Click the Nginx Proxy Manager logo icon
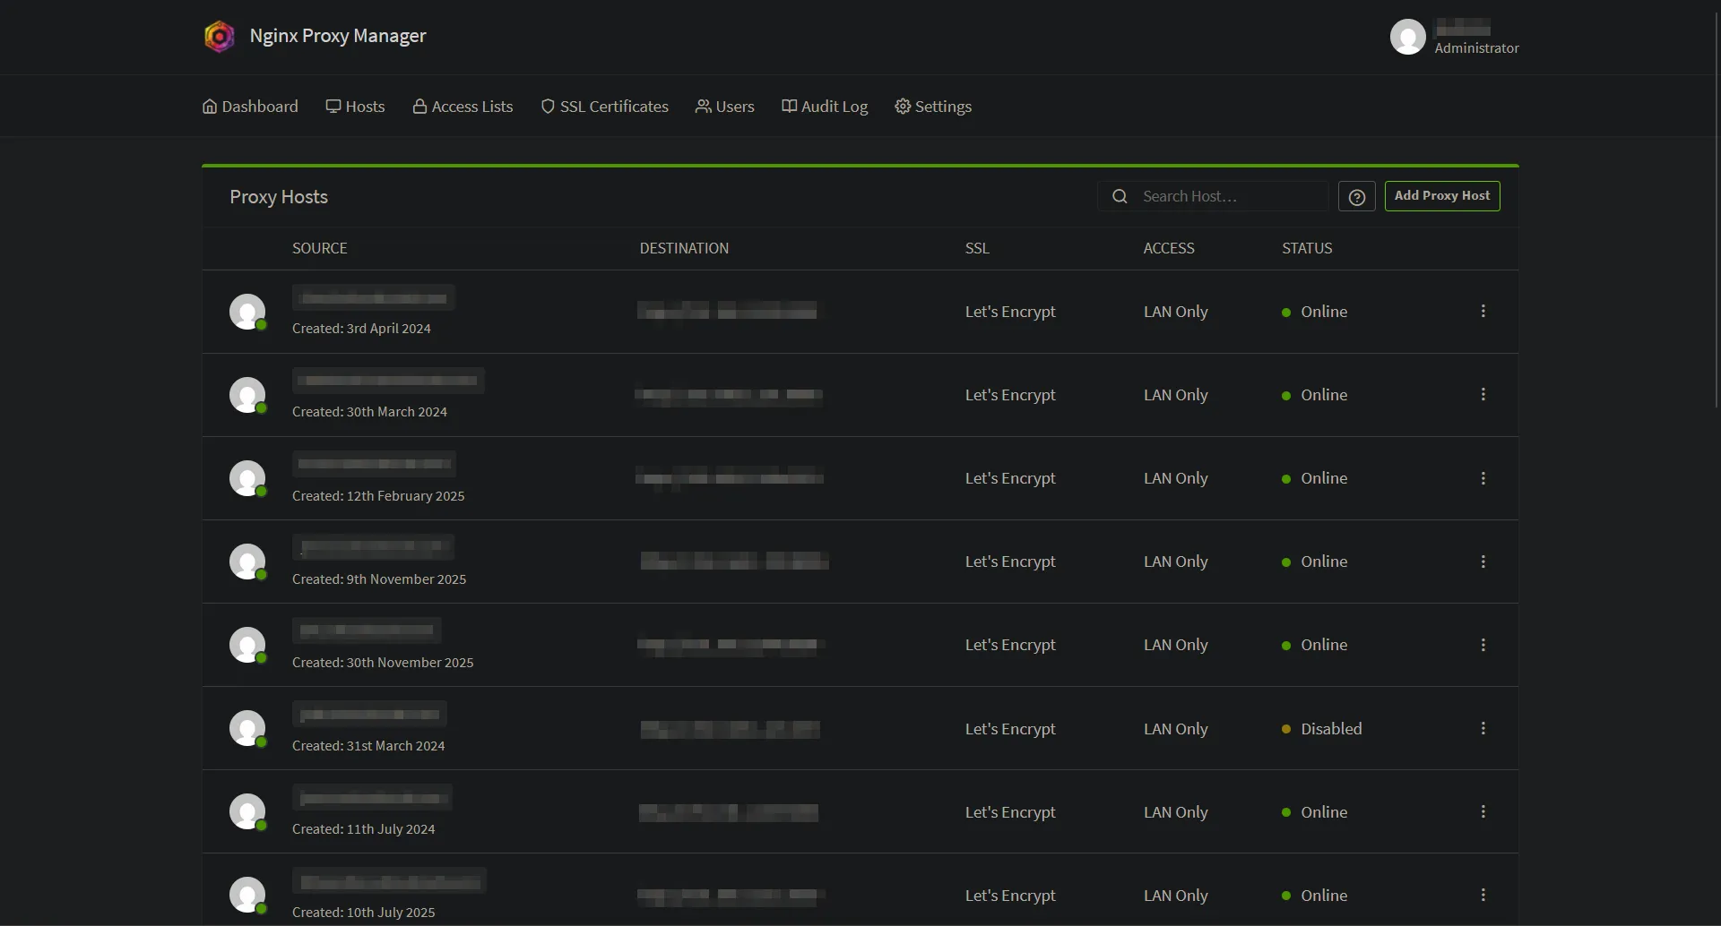Image resolution: width=1721 pixels, height=926 pixels. point(219,37)
